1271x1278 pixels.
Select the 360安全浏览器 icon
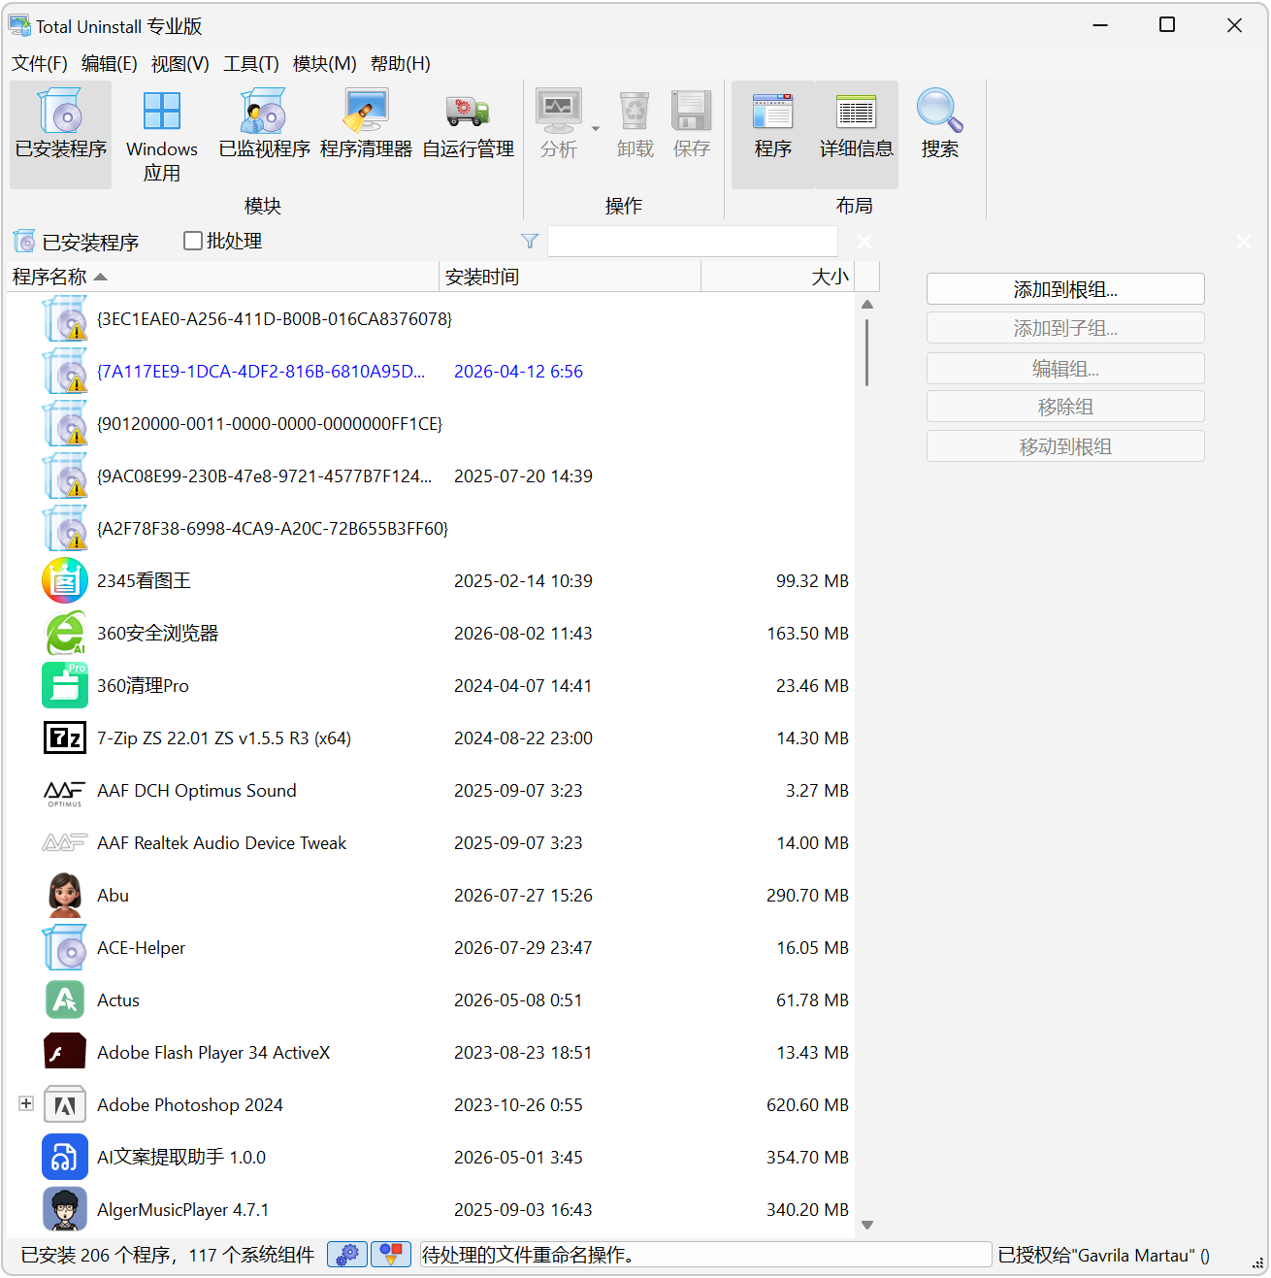[x=65, y=633]
